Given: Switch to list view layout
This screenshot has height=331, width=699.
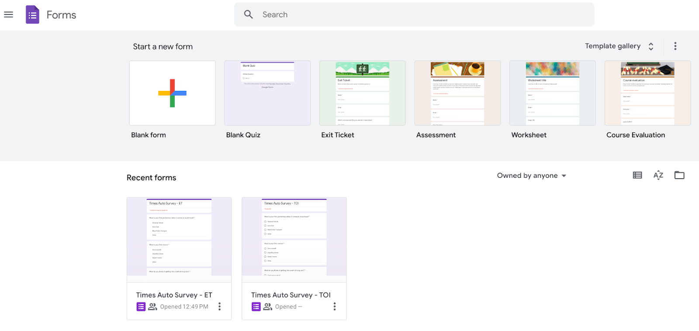Looking at the screenshot, I should (637, 175).
